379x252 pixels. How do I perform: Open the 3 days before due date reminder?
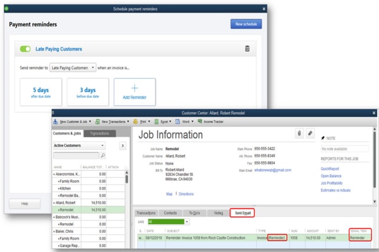click(x=88, y=92)
